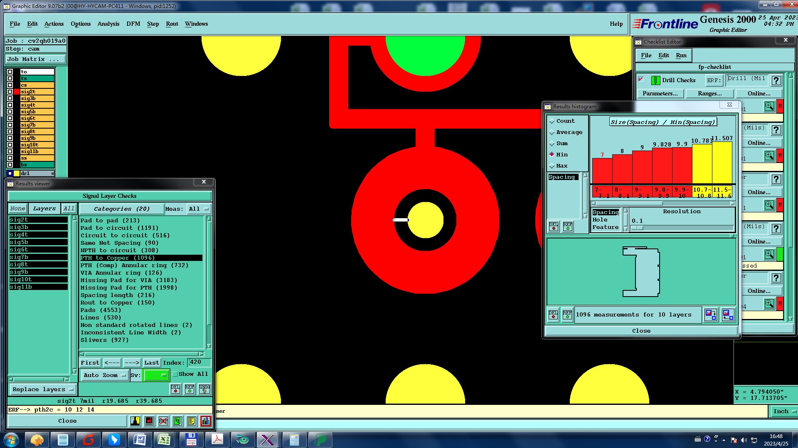Screen dimensions: 798x448
Task: Click the Job Matrix button
Action: coord(35,59)
